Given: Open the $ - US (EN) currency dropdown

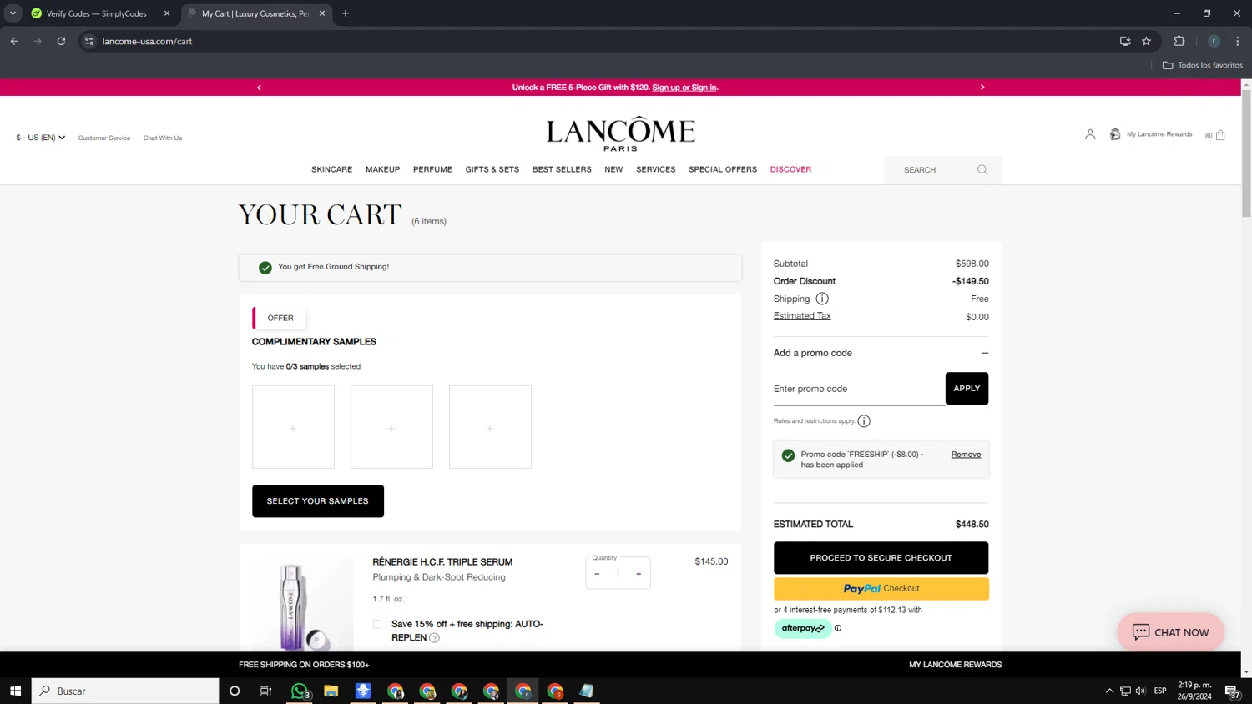Looking at the screenshot, I should click(40, 138).
